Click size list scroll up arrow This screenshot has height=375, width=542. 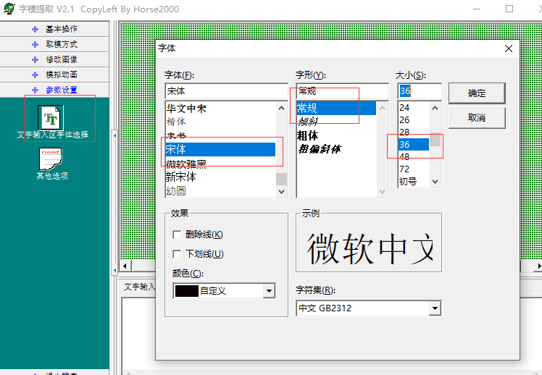click(435, 108)
